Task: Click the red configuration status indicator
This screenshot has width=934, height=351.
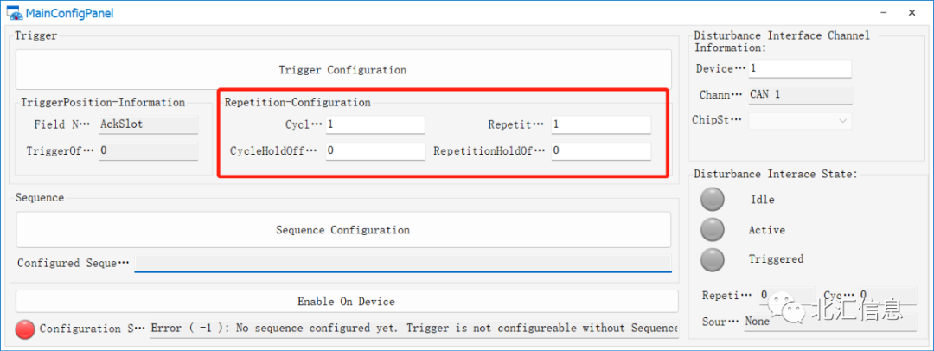Action: [x=25, y=329]
